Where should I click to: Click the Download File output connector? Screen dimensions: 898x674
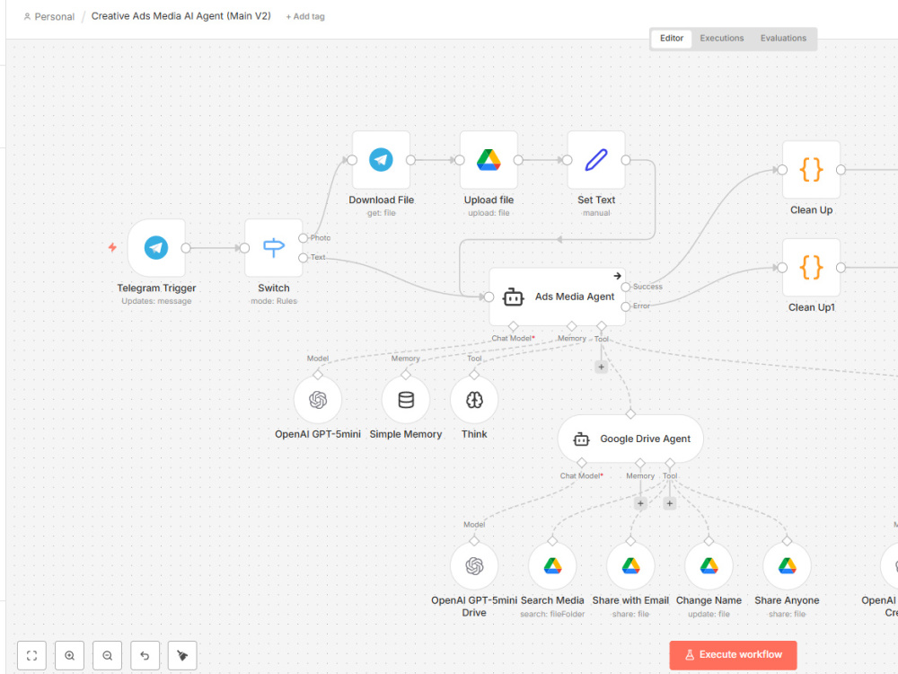[x=410, y=160]
